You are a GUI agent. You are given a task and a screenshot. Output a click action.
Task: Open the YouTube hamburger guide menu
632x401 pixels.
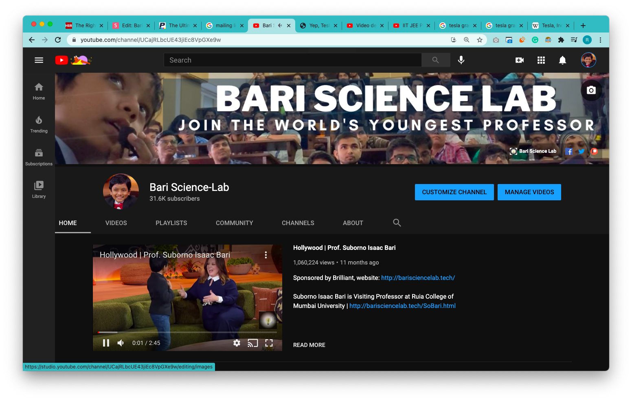point(39,60)
